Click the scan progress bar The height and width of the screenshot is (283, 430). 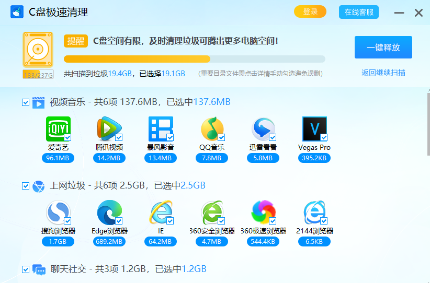click(x=194, y=59)
